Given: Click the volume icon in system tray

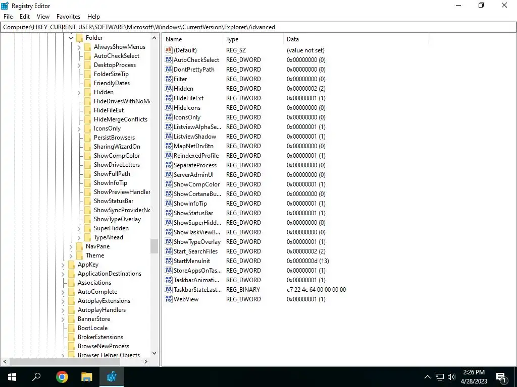Looking at the screenshot, I should [x=452, y=377].
